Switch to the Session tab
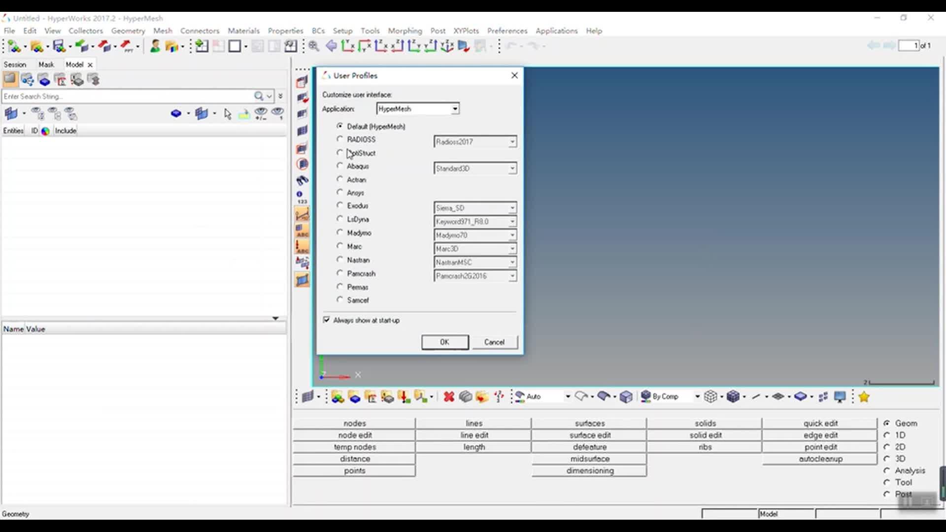Image resolution: width=946 pixels, height=532 pixels. click(x=15, y=65)
